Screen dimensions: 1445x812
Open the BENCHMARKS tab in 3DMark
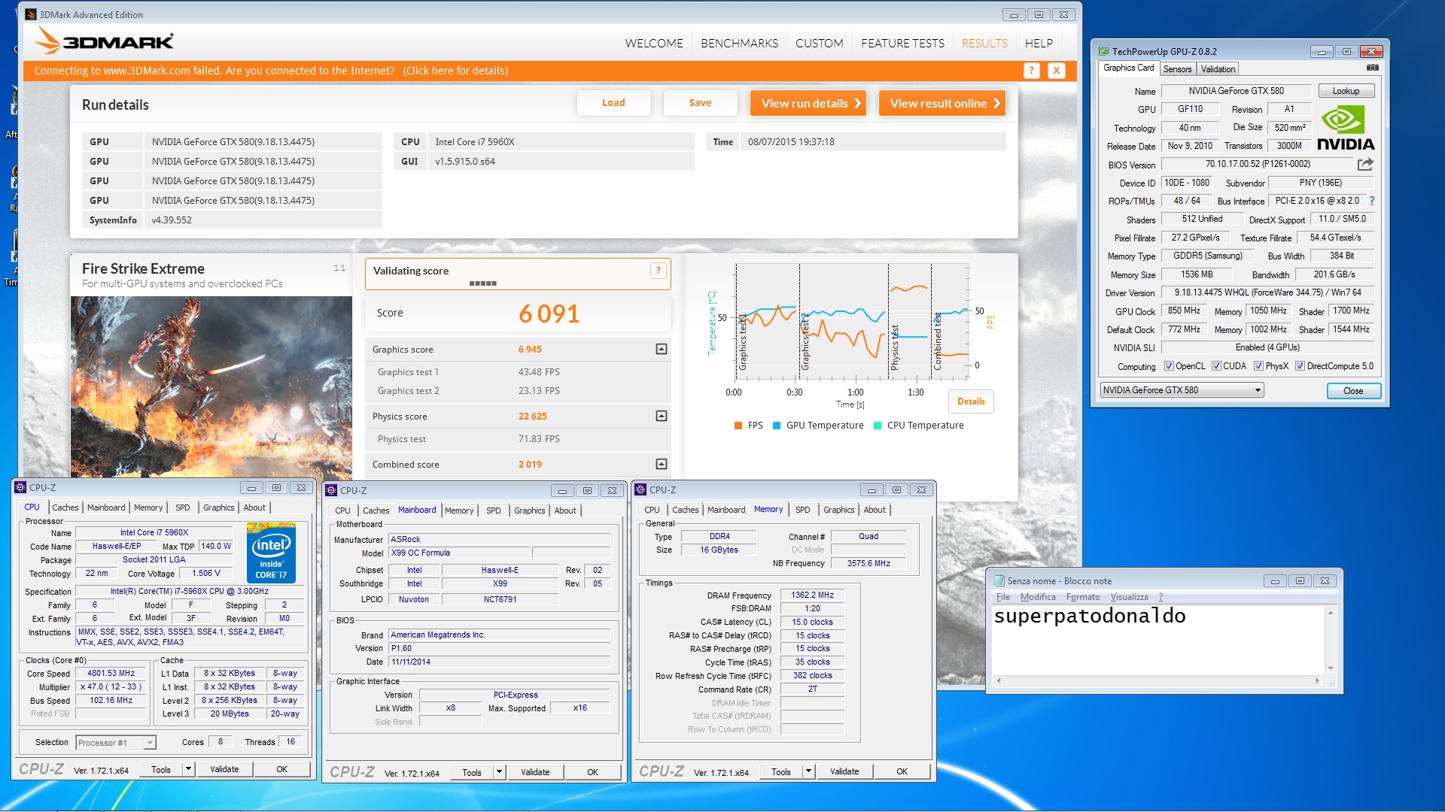pyautogui.click(x=739, y=44)
